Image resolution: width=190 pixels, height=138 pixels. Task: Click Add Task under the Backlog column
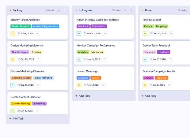(x=17, y=118)
